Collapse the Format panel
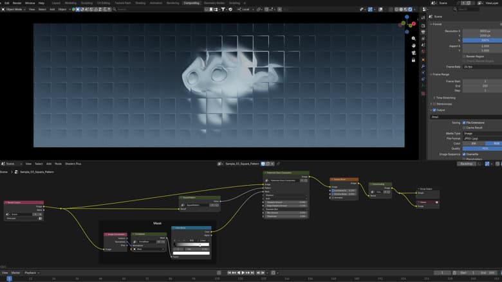This screenshot has height=282, width=502. (x=437, y=24)
